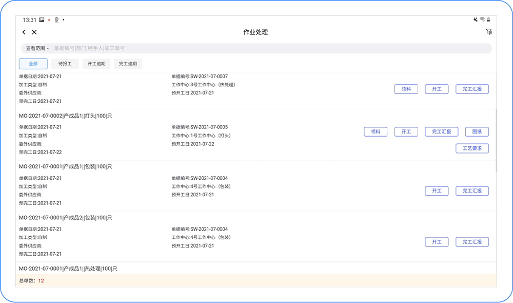Tap the picture icon in status bar
This screenshot has height=303, width=513.
click(x=42, y=20)
